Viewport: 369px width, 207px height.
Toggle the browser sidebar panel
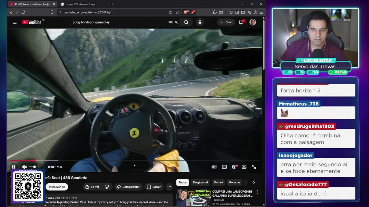click(237, 12)
